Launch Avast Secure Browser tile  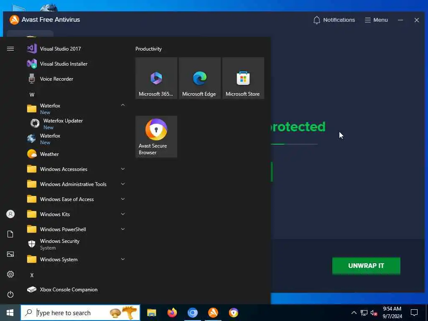tap(156, 137)
